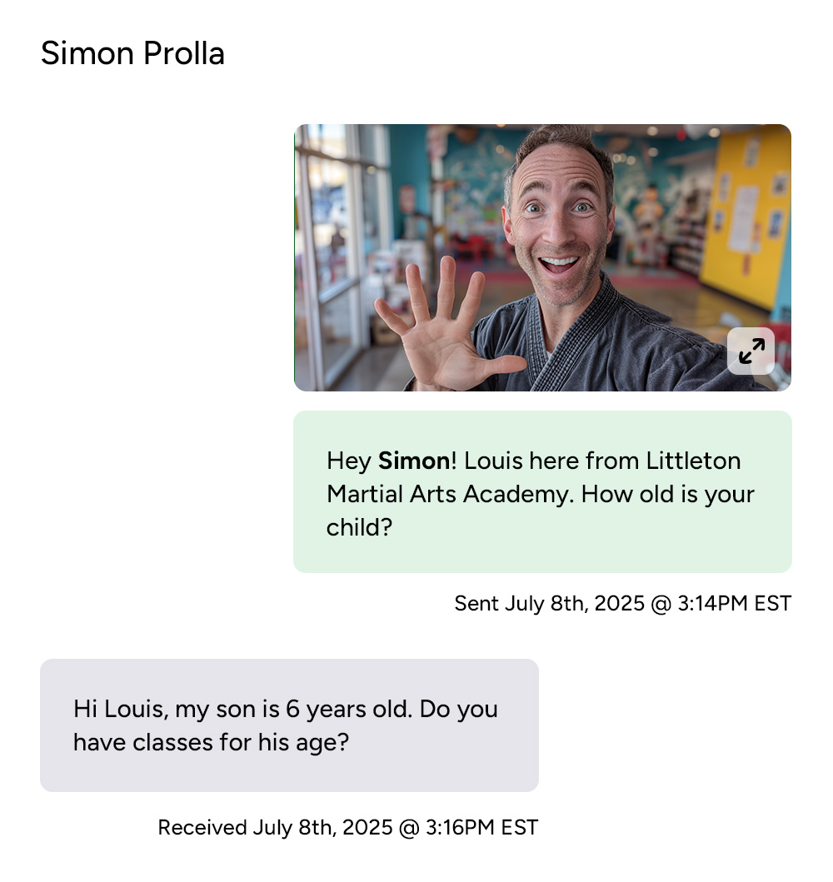Click Hi Louis greeting in the reply
Viewport: 833px width, 882px height.
[x=120, y=709]
